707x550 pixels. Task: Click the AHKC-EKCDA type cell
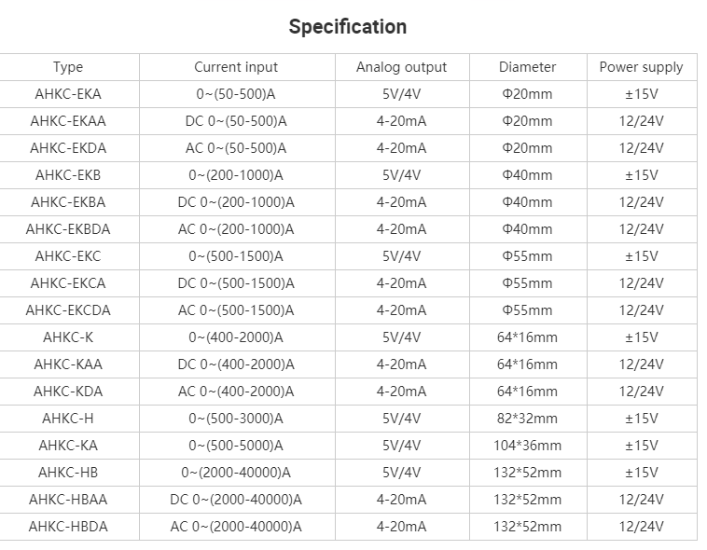(68, 310)
